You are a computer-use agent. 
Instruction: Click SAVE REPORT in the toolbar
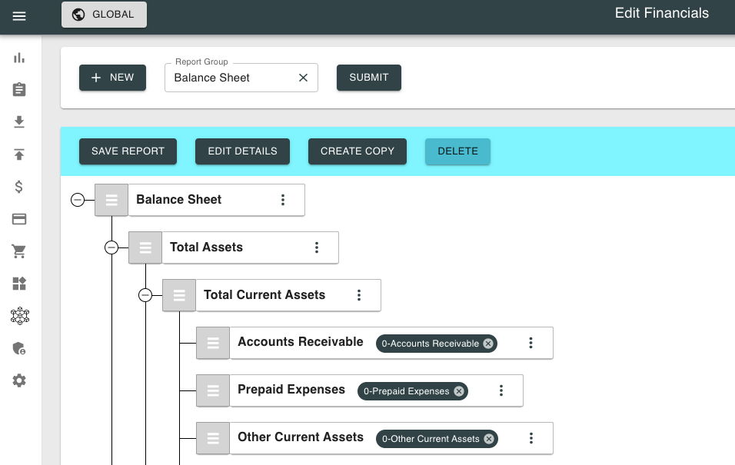[x=128, y=151]
